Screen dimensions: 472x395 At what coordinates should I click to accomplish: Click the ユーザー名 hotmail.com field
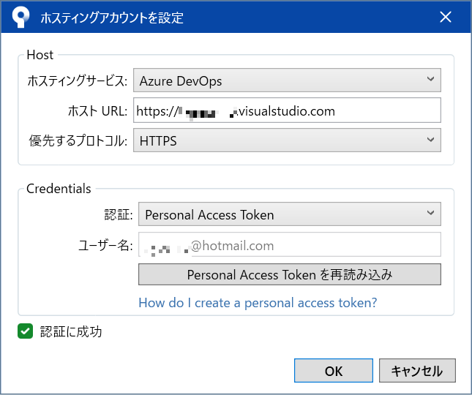pos(289,246)
